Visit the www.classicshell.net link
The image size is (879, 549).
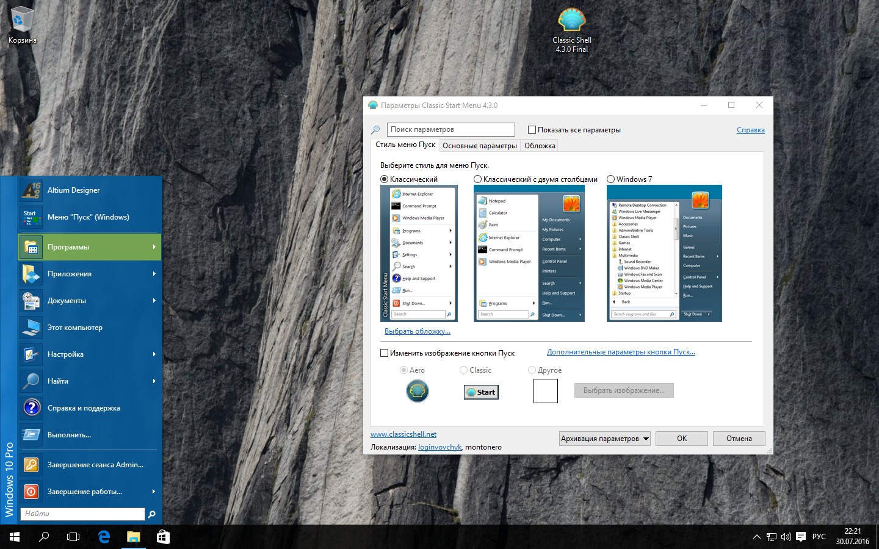[x=403, y=434]
